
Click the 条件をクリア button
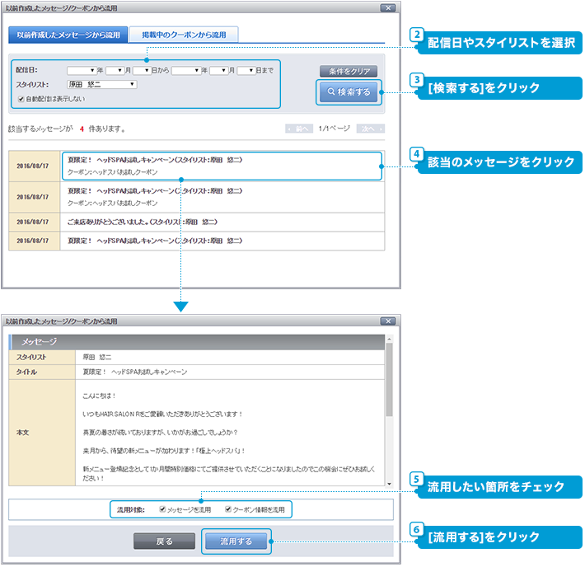pyautogui.click(x=349, y=71)
